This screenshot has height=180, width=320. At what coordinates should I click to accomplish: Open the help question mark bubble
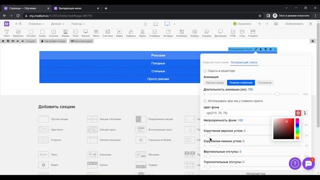[295, 163]
